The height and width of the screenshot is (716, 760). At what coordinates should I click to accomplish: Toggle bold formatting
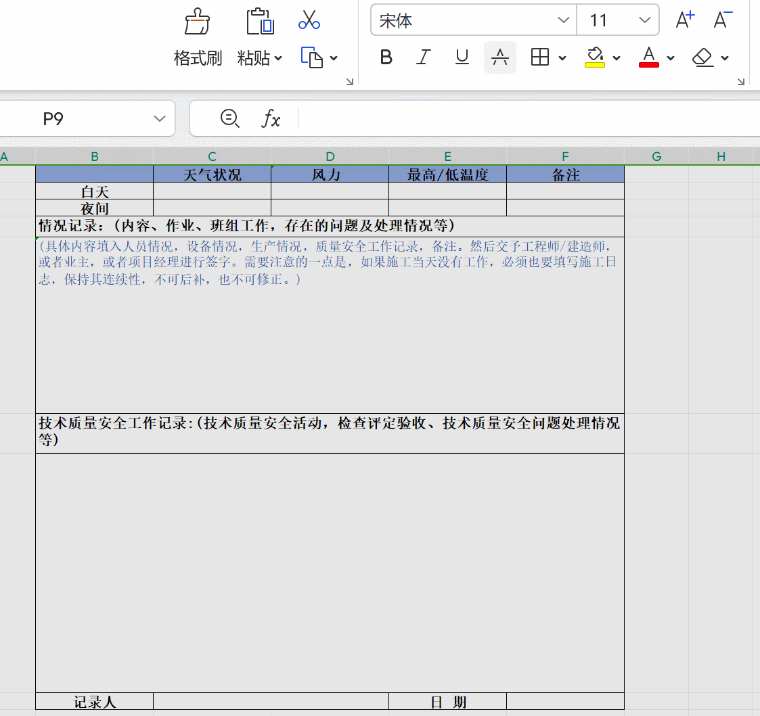[x=386, y=57]
